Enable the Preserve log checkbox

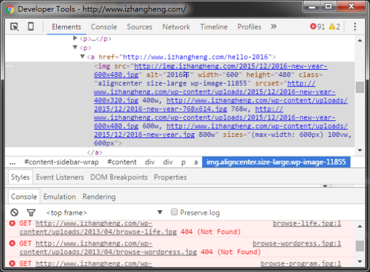pyautogui.click(x=175, y=212)
